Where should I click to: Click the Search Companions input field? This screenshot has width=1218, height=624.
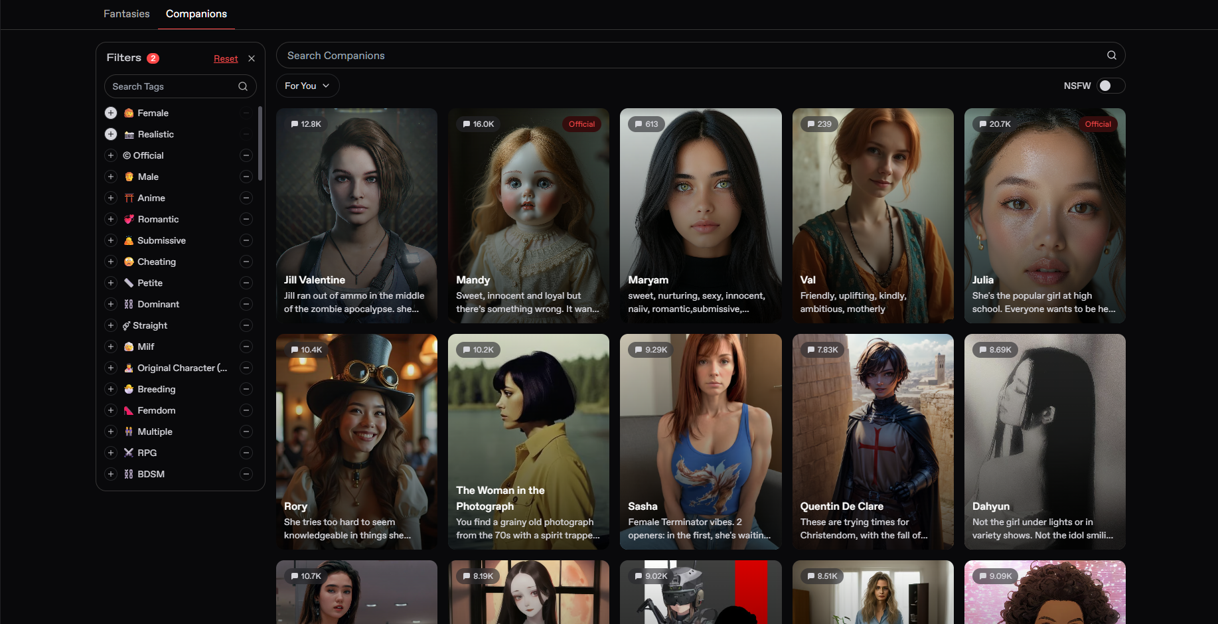pos(700,55)
